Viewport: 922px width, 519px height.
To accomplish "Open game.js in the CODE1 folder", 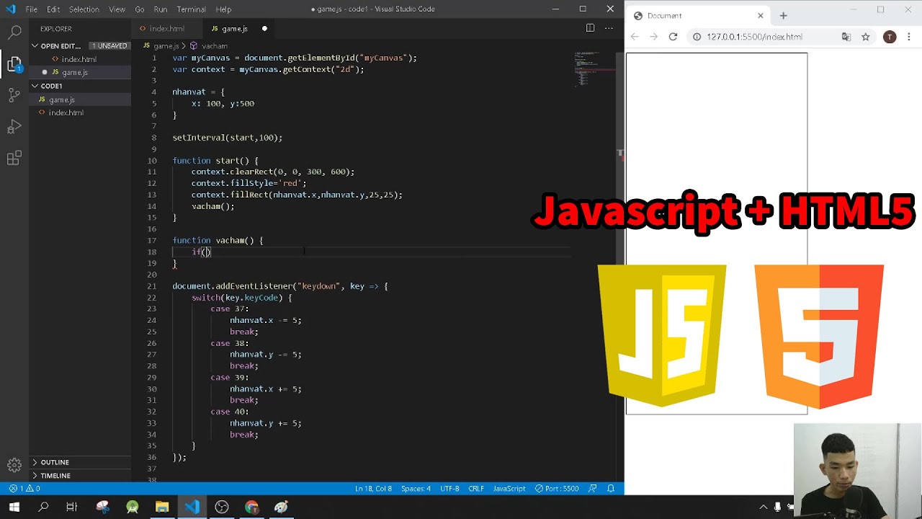I will click(x=62, y=99).
